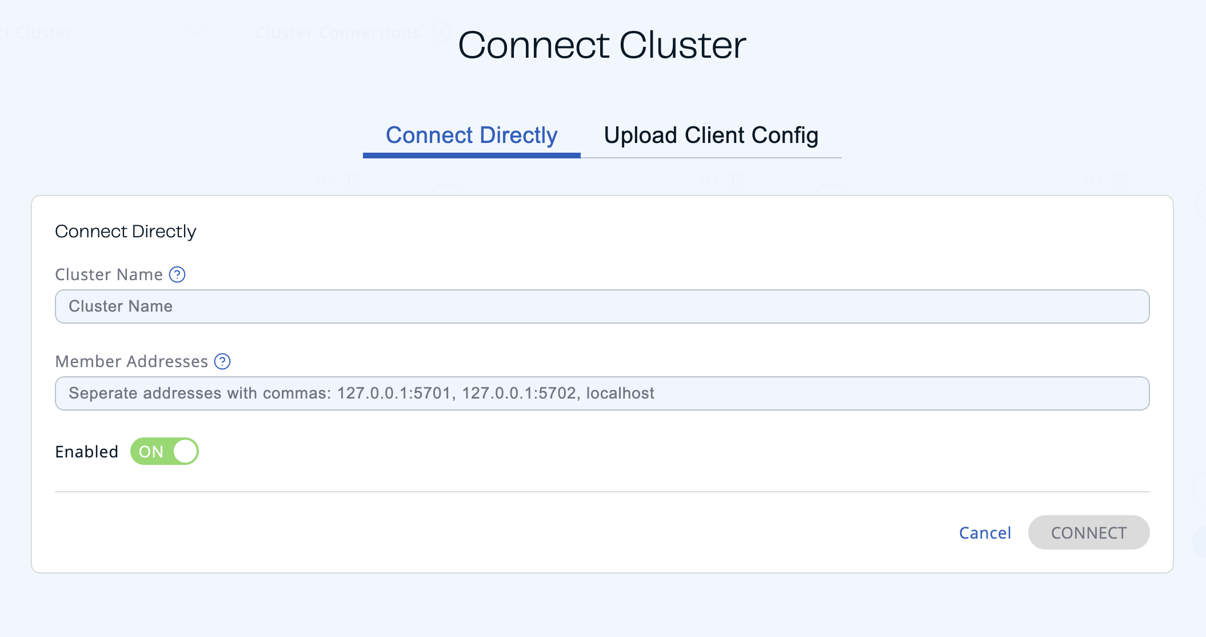This screenshot has height=637, width=1206.
Task: Click the CONNECT button
Action: pyautogui.click(x=1088, y=532)
